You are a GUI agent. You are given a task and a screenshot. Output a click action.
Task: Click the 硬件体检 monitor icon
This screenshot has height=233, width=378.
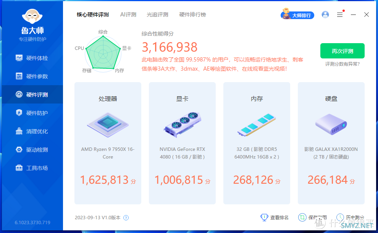pyautogui.click(x=19, y=58)
